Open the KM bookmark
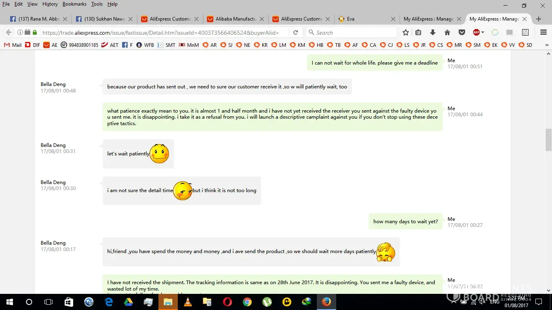The height and width of the screenshot is (310, 552). [x=297, y=45]
